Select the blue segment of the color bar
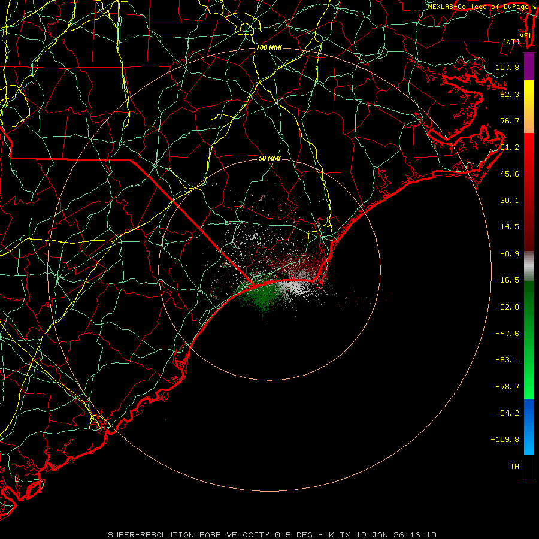 529,427
